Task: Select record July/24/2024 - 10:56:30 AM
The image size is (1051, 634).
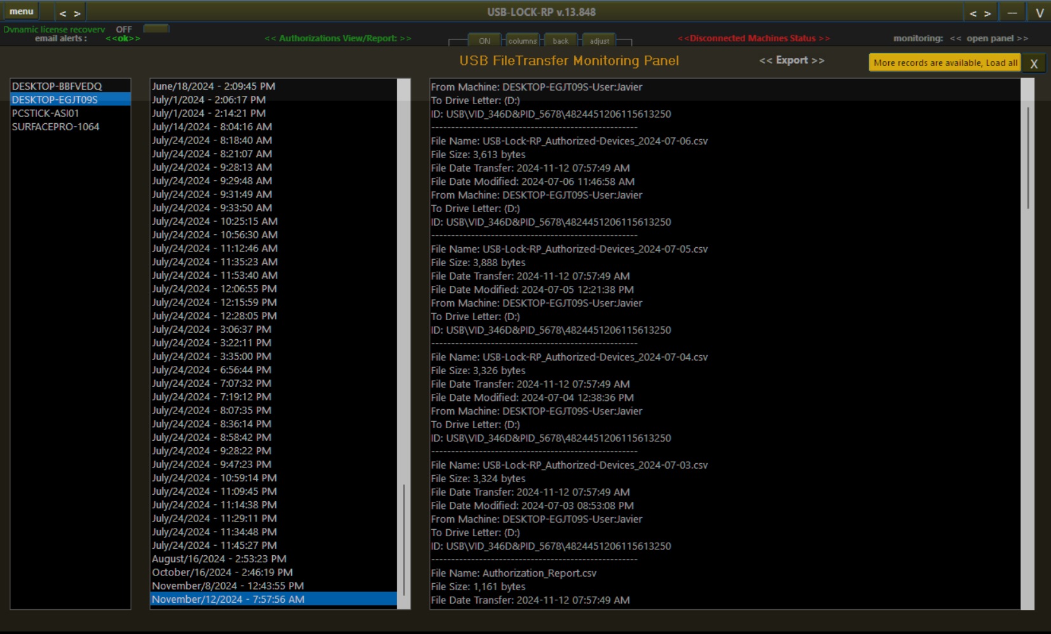Action: click(273, 235)
